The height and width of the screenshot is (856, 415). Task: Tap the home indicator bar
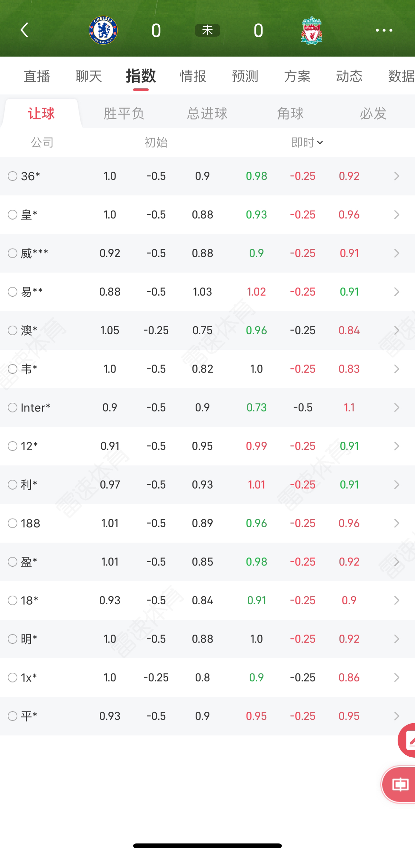tap(207, 846)
